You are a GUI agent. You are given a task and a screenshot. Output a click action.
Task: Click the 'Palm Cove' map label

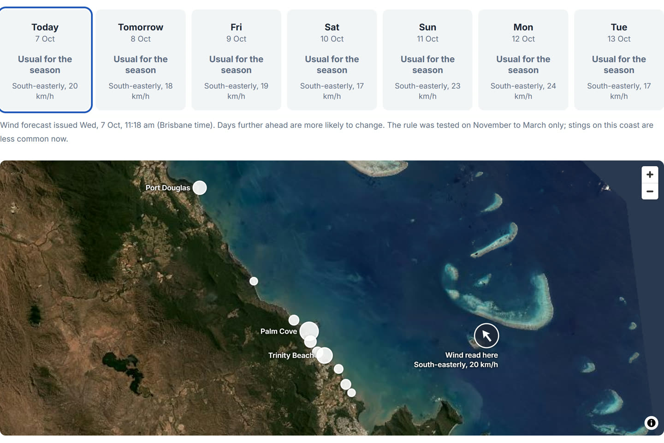click(279, 331)
